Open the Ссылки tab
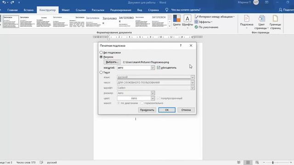The width and height of the screenshot is (294, 165). click(x=81, y=10)
